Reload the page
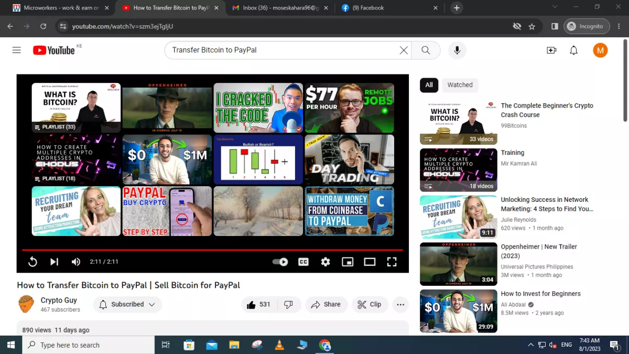629x354 pixels. [x=44, y=26]
